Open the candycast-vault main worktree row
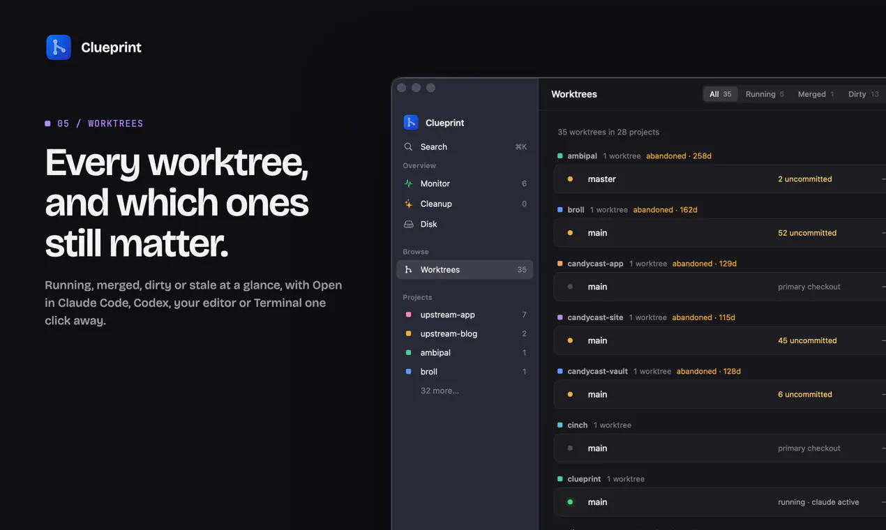The width and height of the screenshot is (886, 530). [x=720, y=394]
